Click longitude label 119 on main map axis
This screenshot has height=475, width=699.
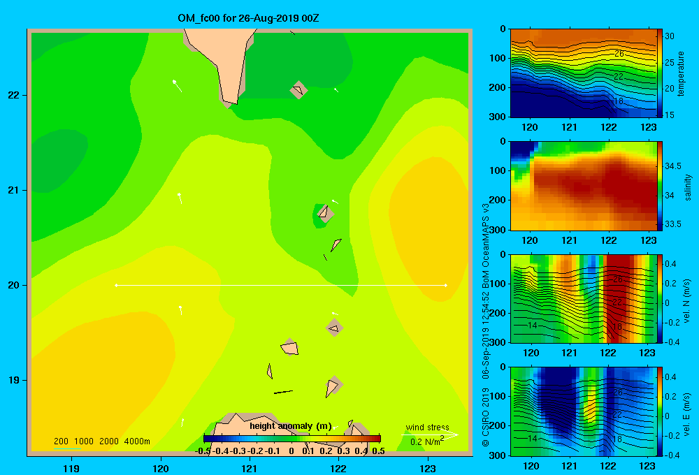point(71,468)
